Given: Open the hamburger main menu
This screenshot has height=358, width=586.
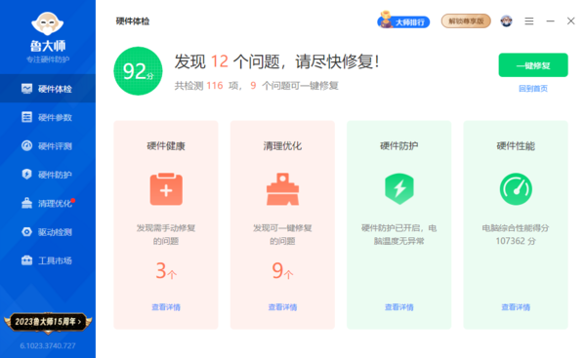Looking at the screenshot, I should coord(528,21).
